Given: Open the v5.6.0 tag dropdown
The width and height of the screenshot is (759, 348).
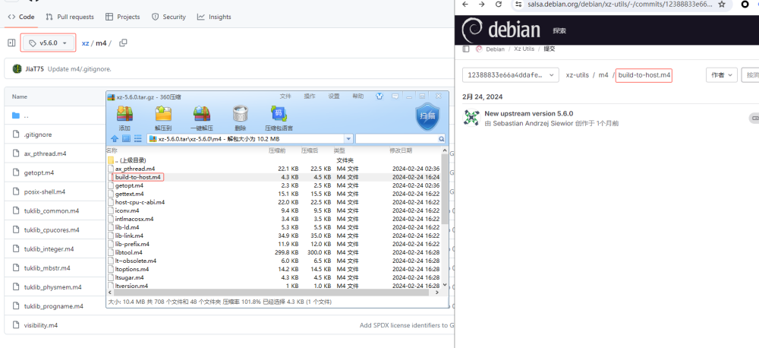Looking at the screenshot, I should pos(48,43).
